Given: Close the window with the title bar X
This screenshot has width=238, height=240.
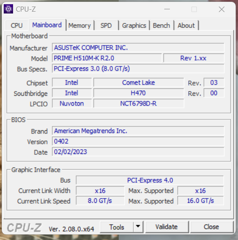Looking at the screenshot, I should coord(222,9).
